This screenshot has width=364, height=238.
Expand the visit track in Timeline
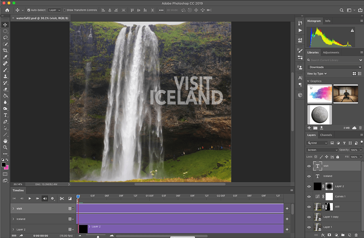pyautogui.click(x=13, y=209)
